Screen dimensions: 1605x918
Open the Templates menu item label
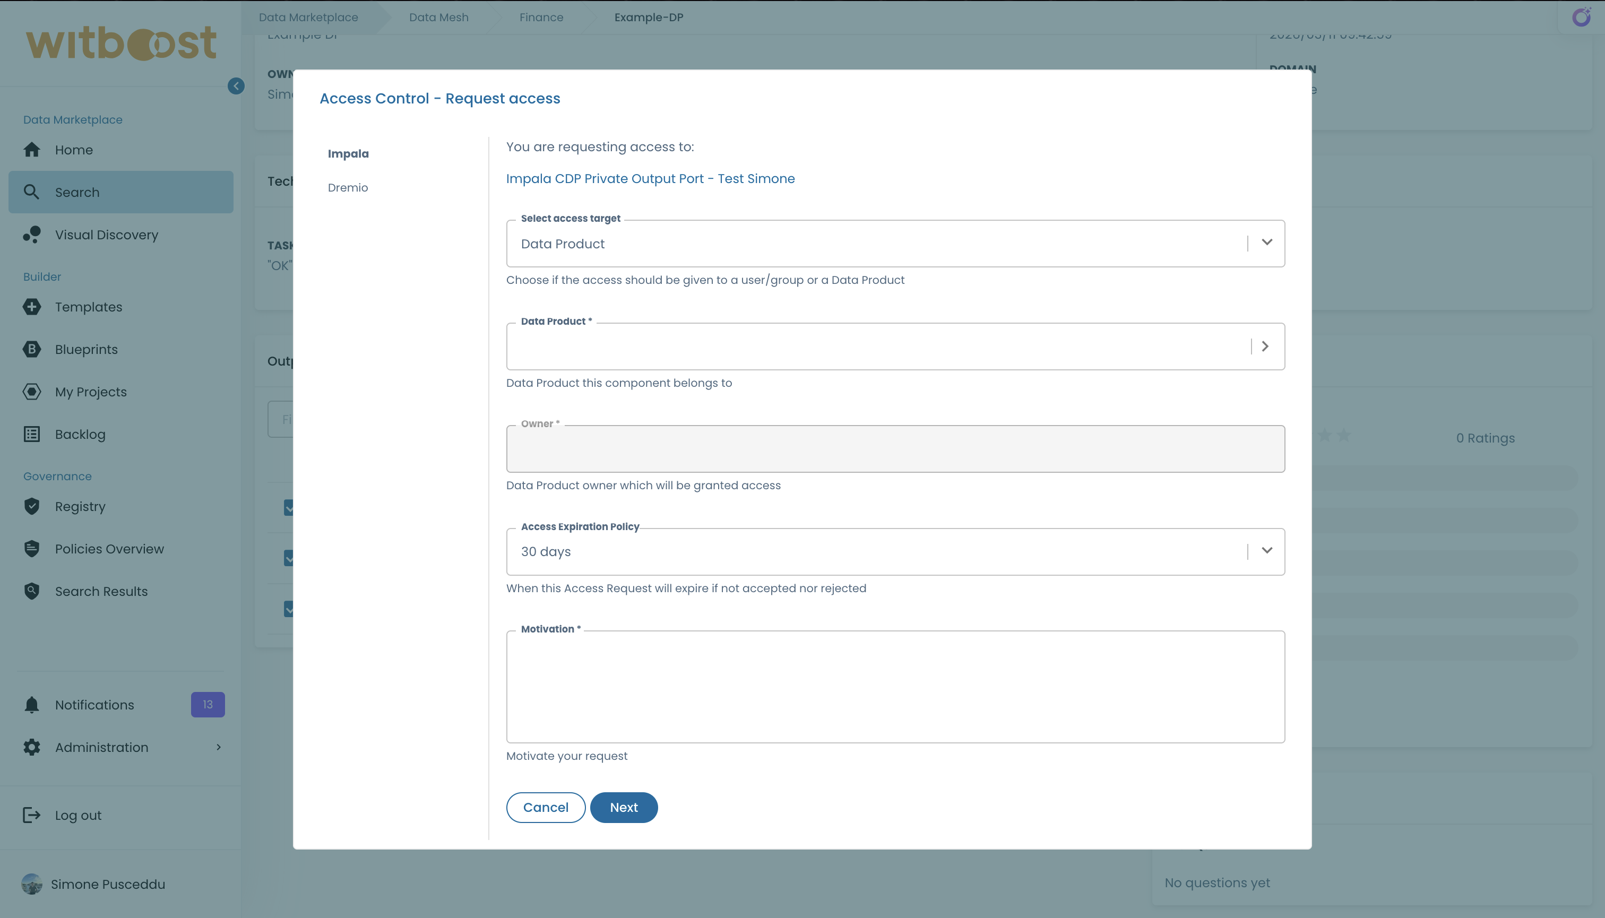pos(88,306)
